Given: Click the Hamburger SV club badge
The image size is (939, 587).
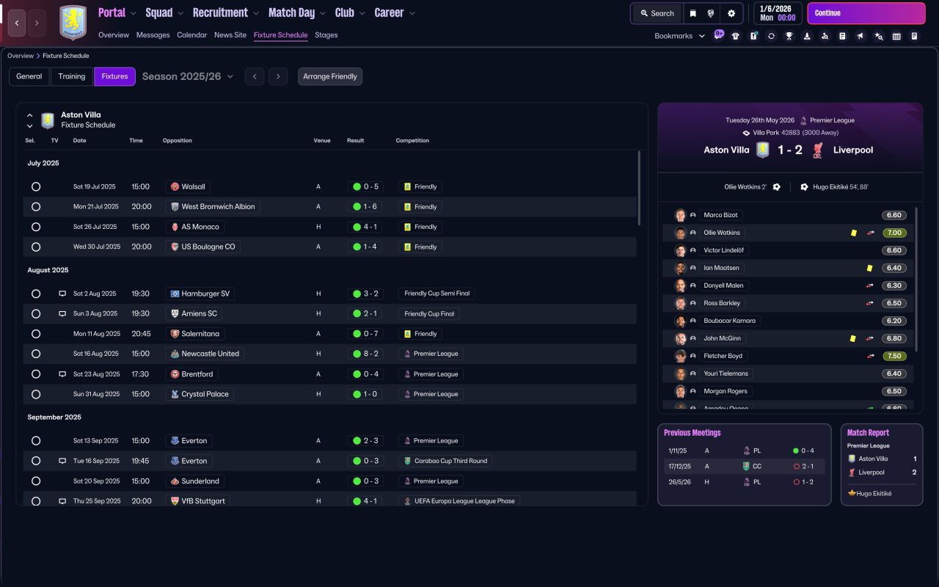Looking at the screenshot, I should click(175, 293).
